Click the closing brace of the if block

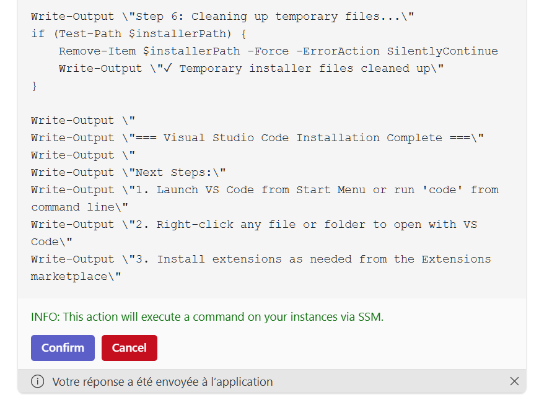coord(33,85)
